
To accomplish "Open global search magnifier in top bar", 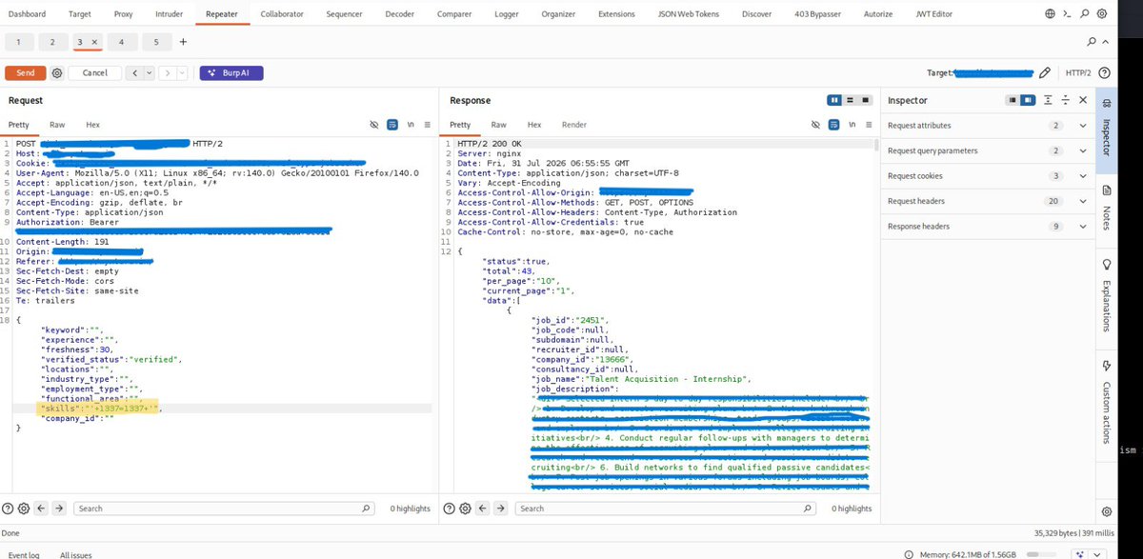I will tap(1085, 14).
